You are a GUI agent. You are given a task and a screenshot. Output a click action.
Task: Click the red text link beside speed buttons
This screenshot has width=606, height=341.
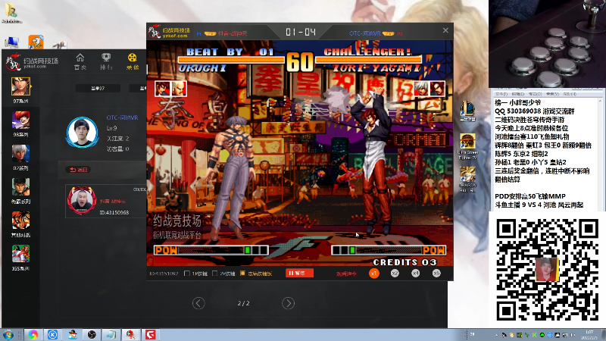pyautogui.click(x=346, y=274)
